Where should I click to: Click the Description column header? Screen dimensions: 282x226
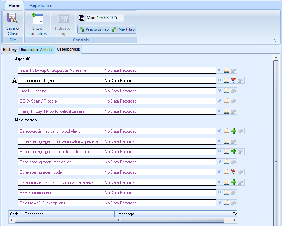coord(69,214)
